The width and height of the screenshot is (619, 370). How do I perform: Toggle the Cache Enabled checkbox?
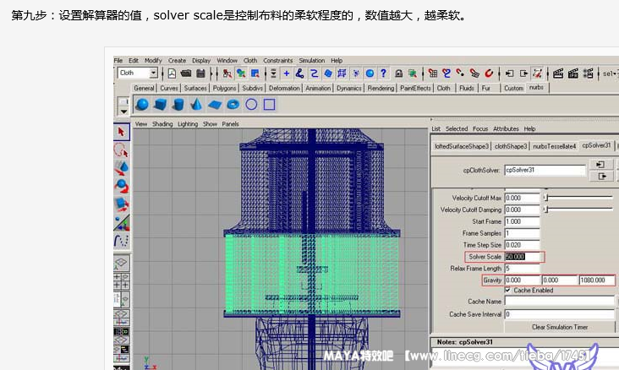(507, 290)
